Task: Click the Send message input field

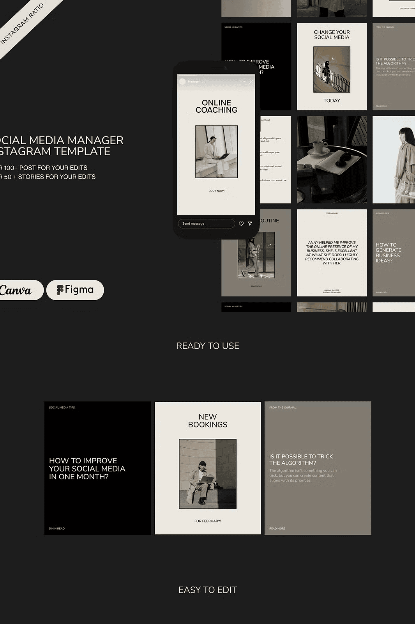Action: [207, 223]
